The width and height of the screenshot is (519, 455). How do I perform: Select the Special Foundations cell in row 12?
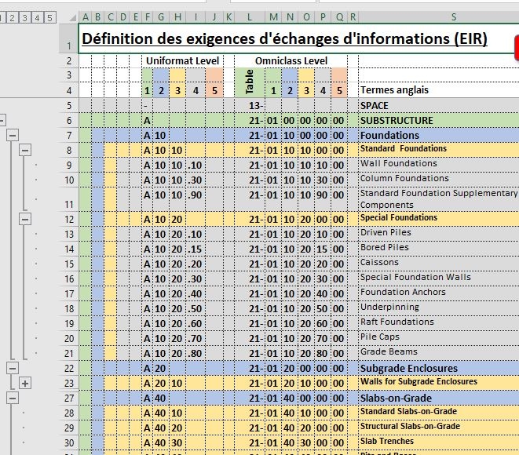point(439,219)
